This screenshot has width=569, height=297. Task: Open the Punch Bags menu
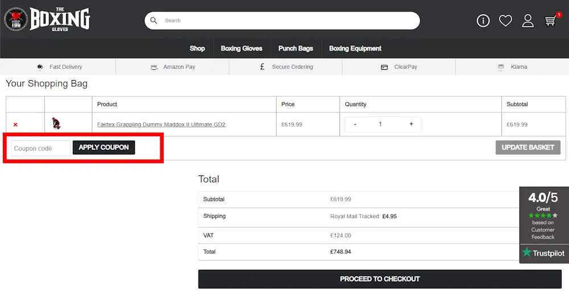point(296,48)
